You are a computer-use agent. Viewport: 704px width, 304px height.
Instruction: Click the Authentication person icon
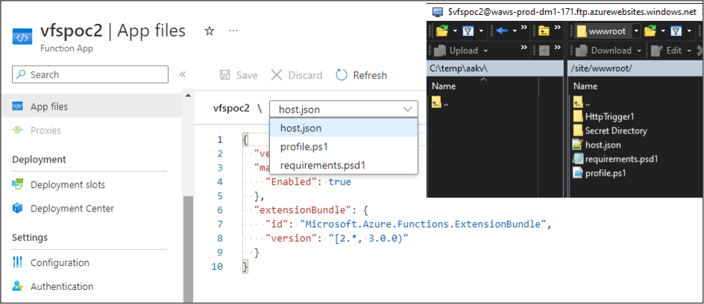[x=17, y=286]
